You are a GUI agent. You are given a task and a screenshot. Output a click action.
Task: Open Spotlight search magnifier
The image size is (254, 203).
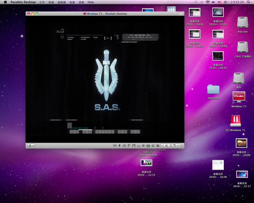[248, 2]
